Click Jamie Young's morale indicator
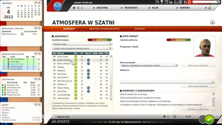The image size is (222, 125). click(x=76, y=57)
